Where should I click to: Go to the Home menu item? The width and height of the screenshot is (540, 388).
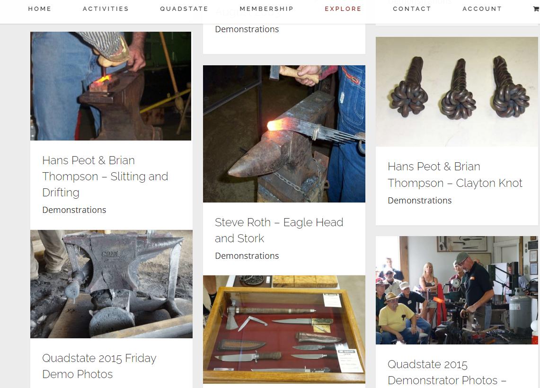coord(40,9)
